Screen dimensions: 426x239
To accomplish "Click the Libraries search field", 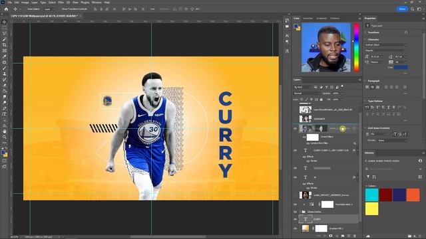I will (393, 169).
